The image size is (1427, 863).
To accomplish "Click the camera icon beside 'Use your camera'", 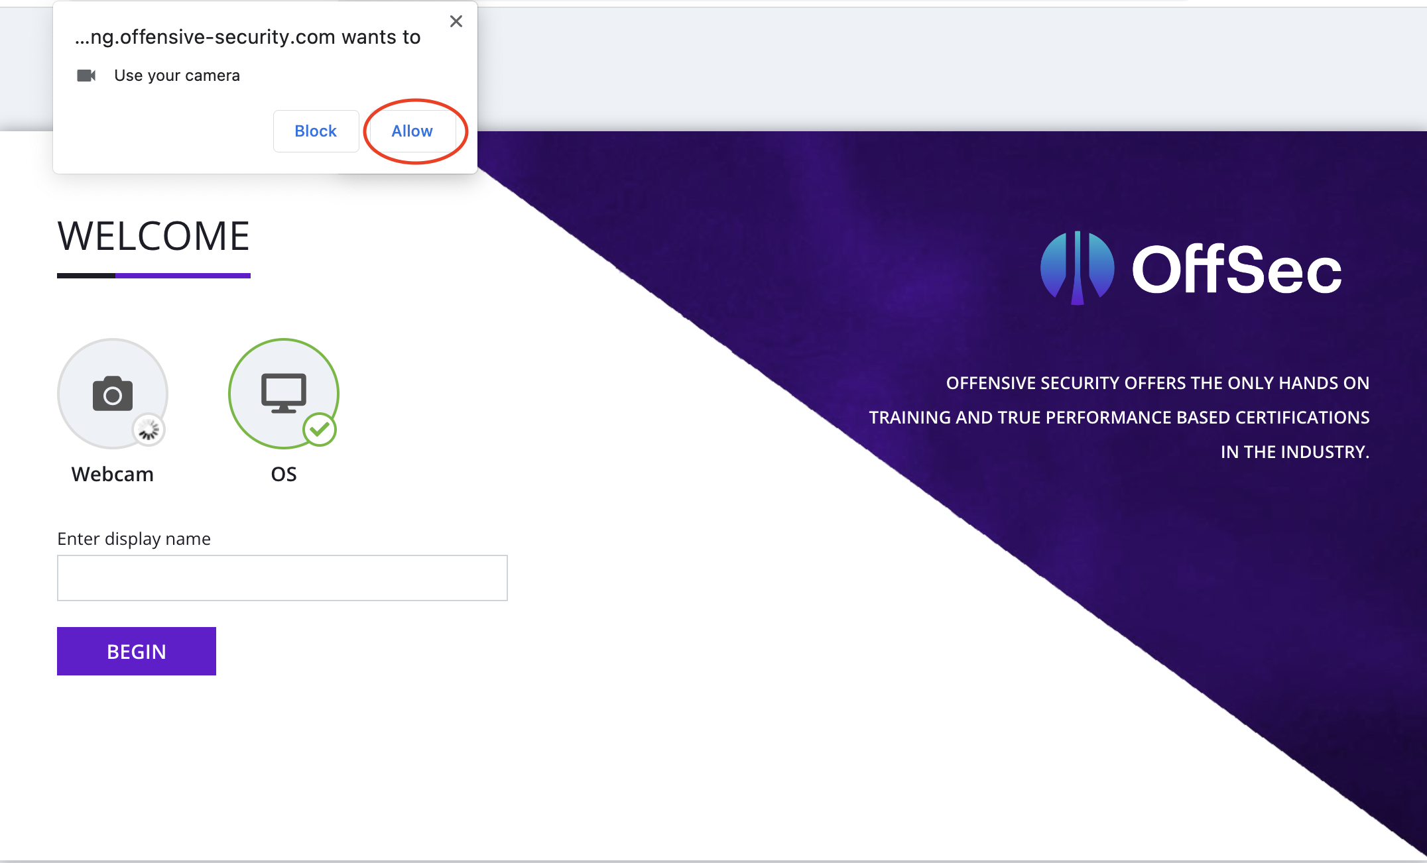I will pyautogui.click(x=86, y=76).
